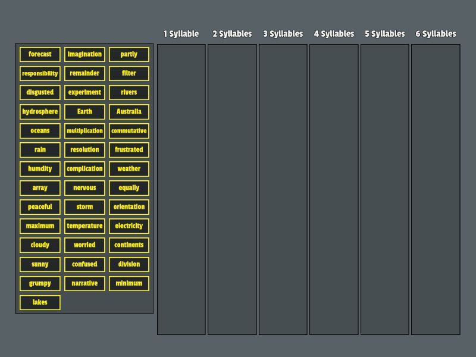Select the 'hydrosphere' tile
Image resolution: width=476 pixels, height=357 pixels.
click(40, 112)
